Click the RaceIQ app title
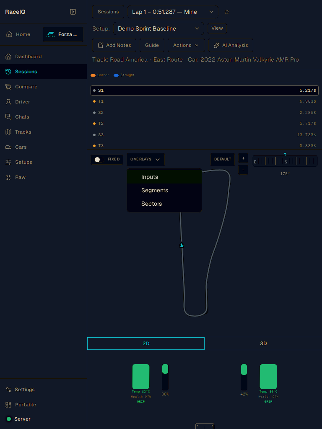Image resolution: width=322 pixels, height=429 pixels. 16,12
